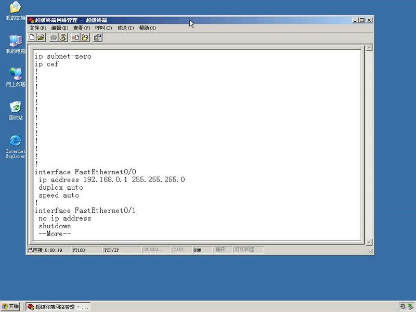Viewport: 416px width, 312px height.
Task: Click the 'speed auto' line
Action: [x=59, y=195]
